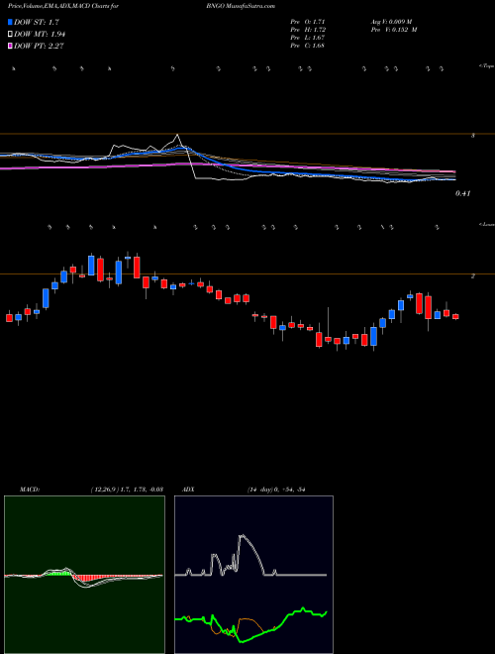
Task: Click the magenta DOW PT legend swatch
Action: click(x=11, y=46)
